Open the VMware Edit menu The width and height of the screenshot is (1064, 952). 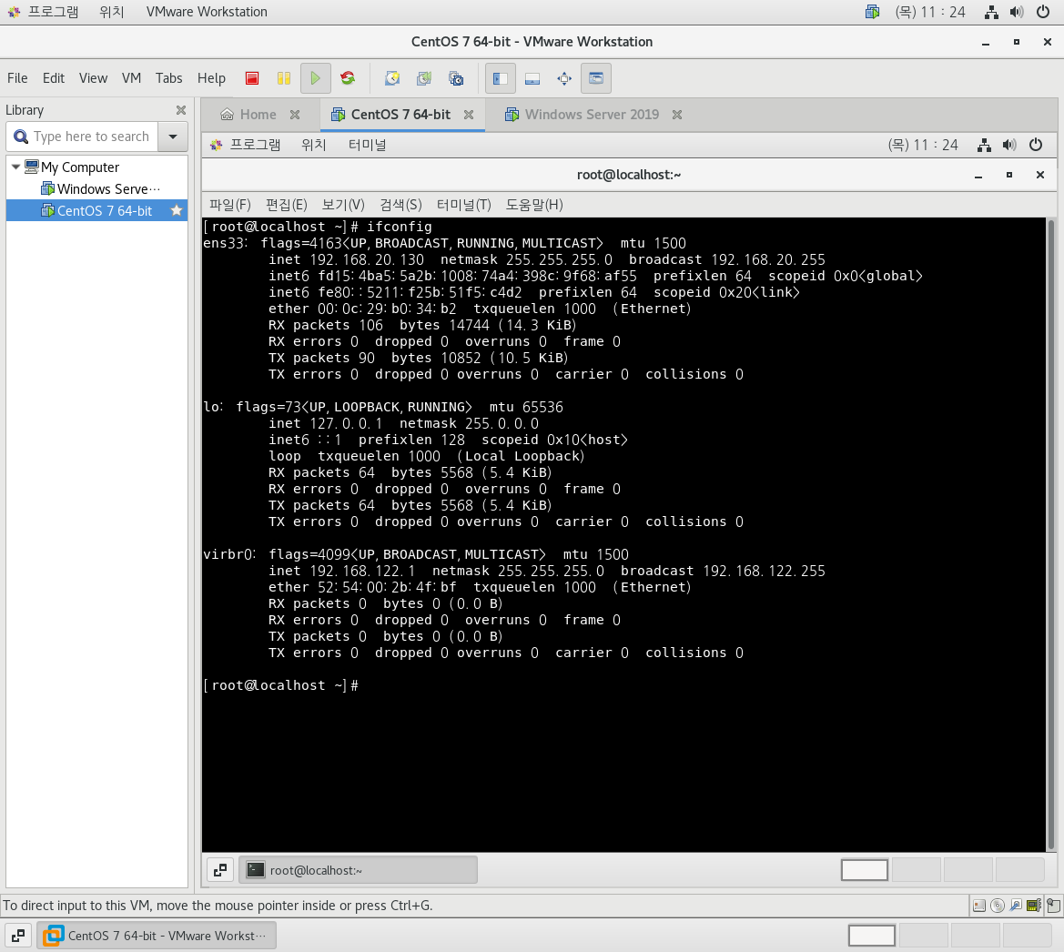click(x=54, y=78)
